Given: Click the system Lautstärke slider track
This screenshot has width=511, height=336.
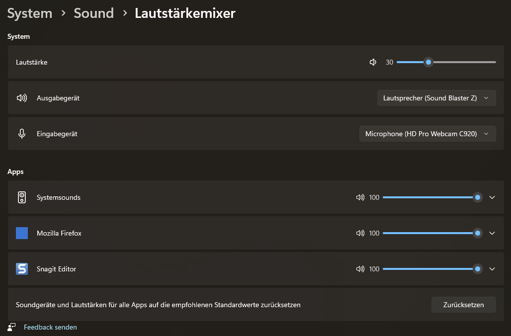Looking at the screenshot, I should point(462,62).
